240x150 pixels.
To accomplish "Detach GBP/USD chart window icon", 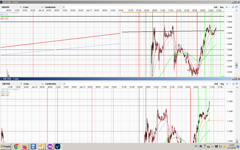I will [237, 84].
